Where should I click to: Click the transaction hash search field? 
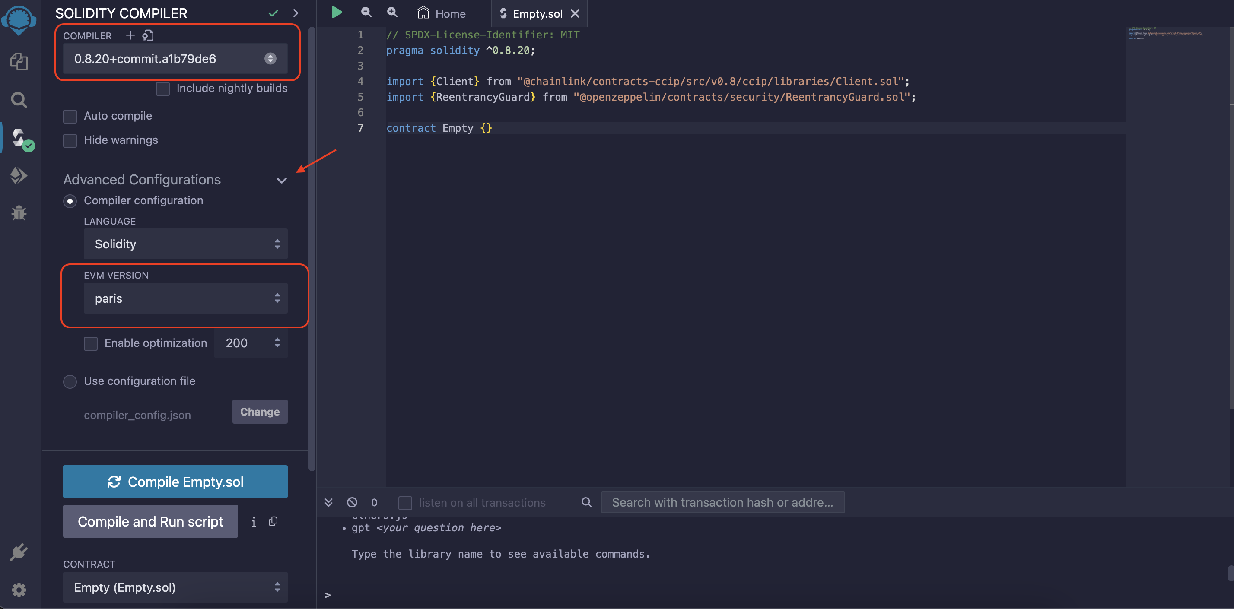coord(722,502)
